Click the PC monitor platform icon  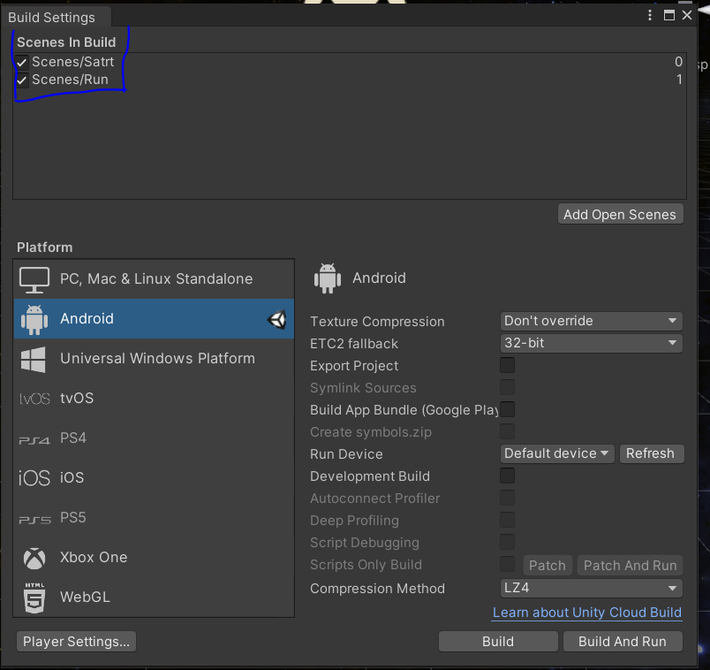point(34,279)
